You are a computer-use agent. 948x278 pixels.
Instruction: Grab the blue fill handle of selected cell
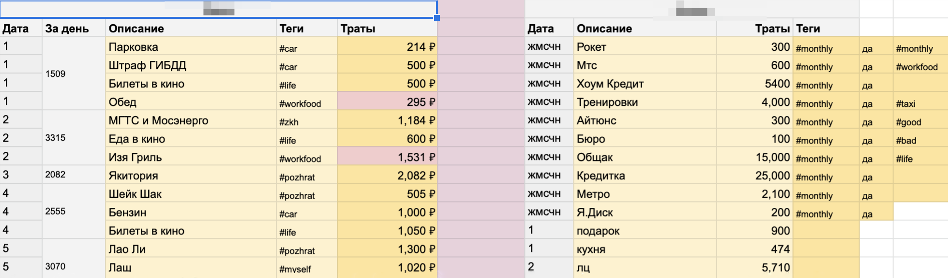(x=437, y=18)
